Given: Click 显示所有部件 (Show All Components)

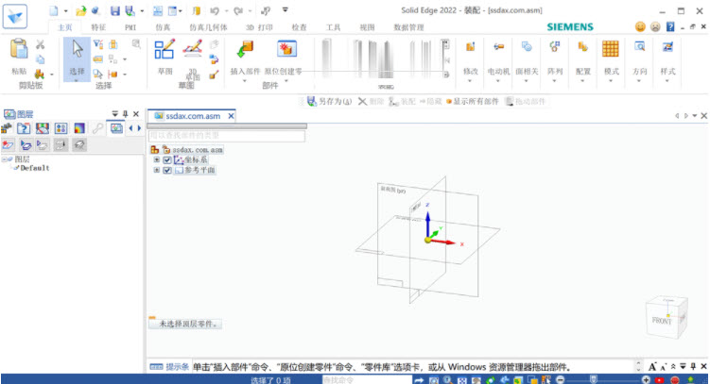Looking at the screenshot, I should [473, 102].
